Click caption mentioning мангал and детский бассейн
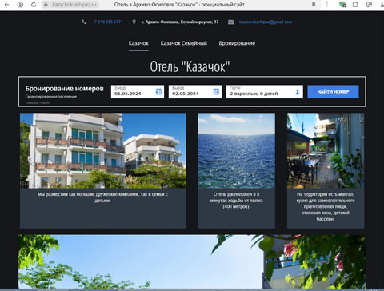384x291 pixels. coord(326,206)
